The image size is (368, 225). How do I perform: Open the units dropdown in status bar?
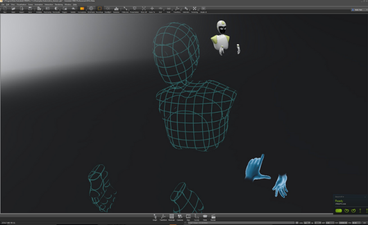coord(307,223)
